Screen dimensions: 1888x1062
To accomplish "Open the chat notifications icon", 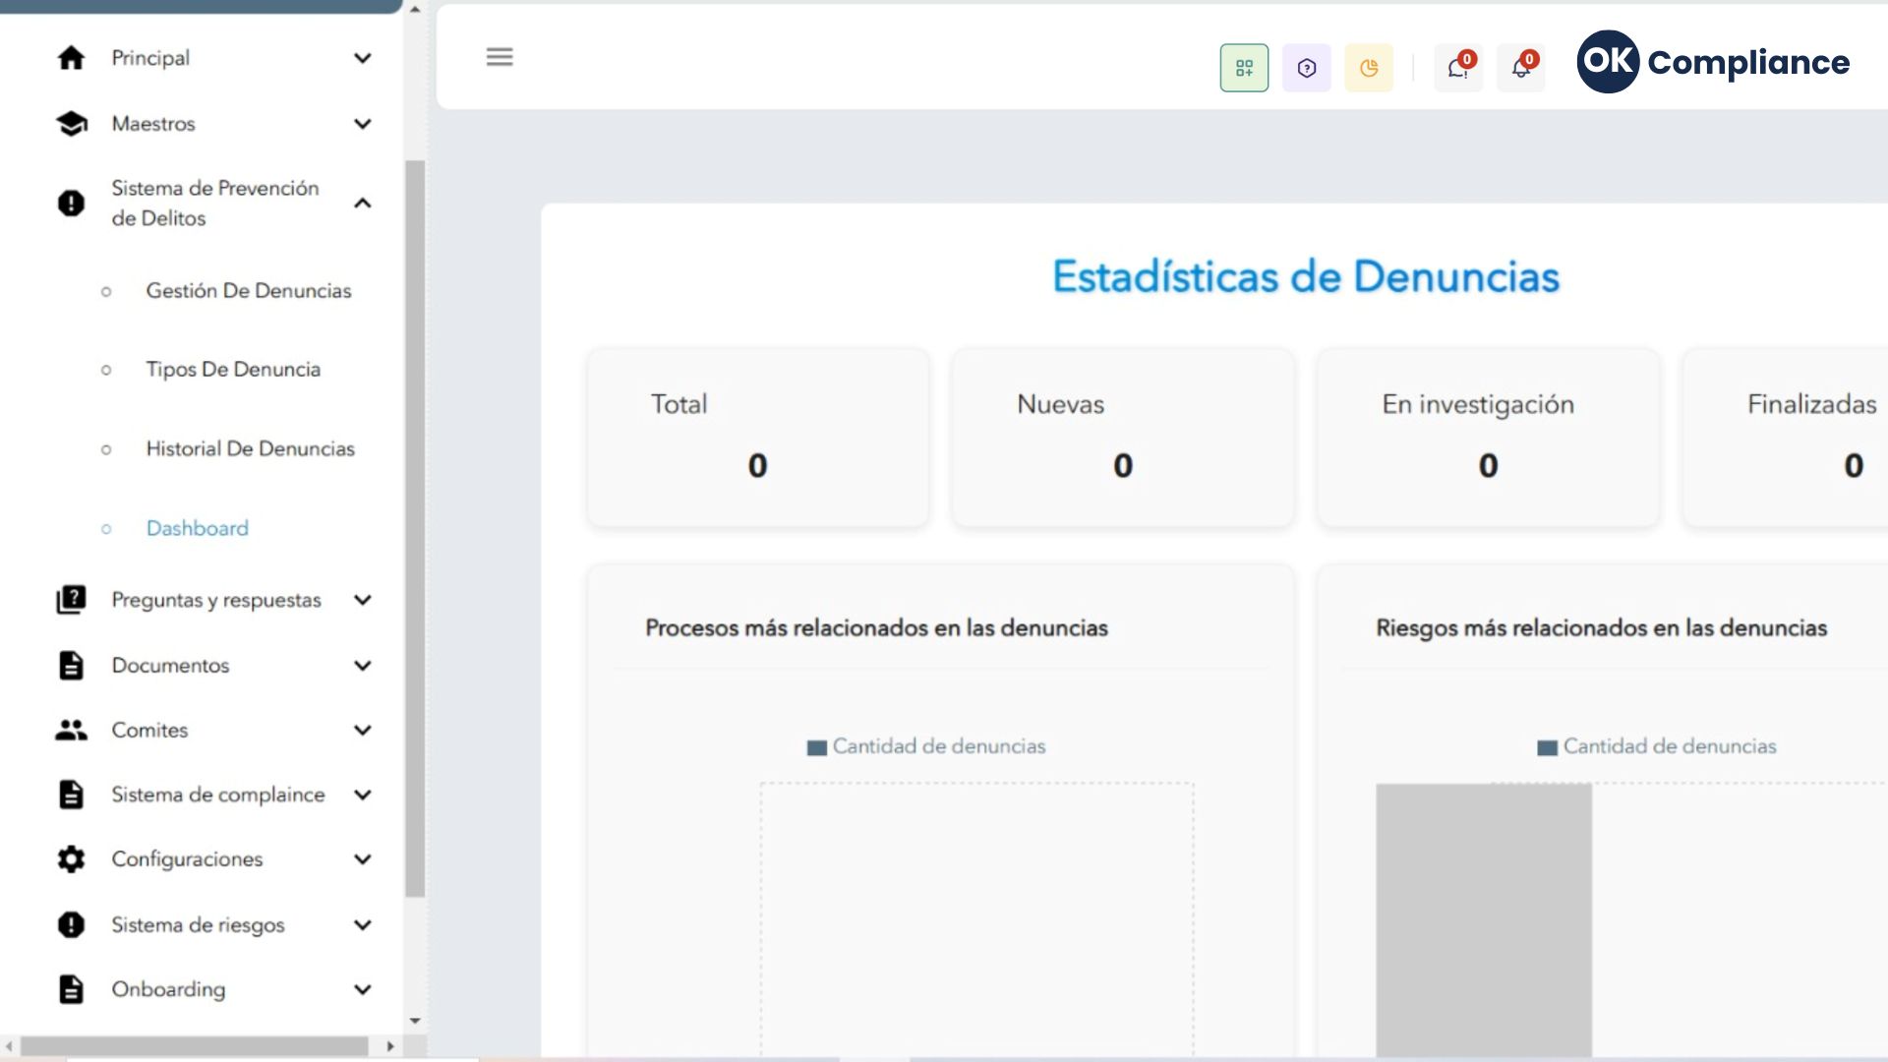I will [x=1458, y=68].
